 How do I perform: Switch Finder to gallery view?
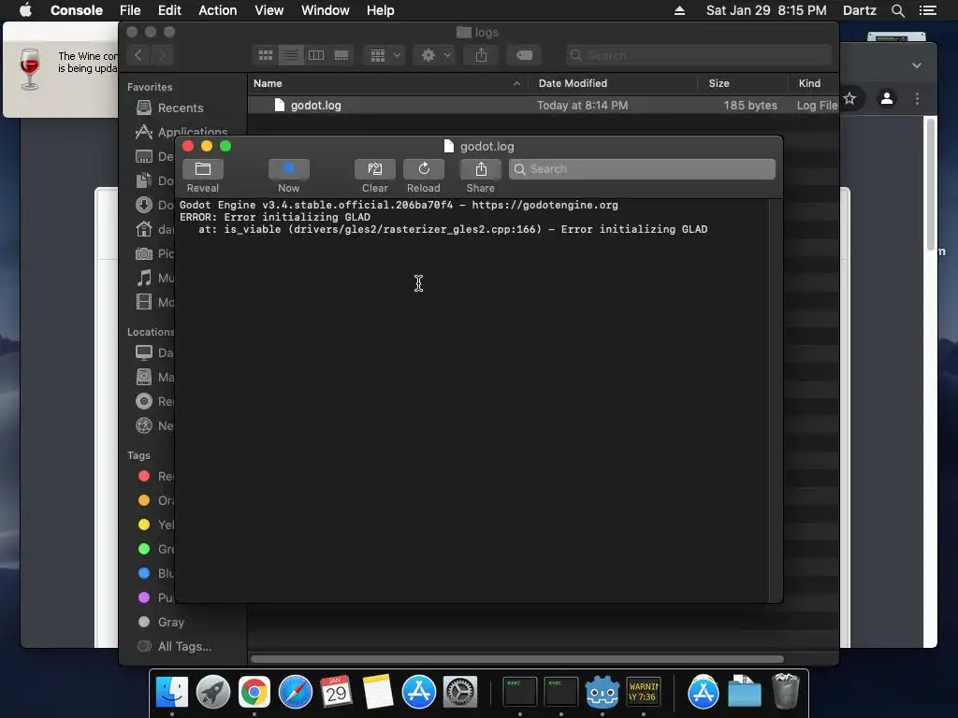(x=341, y=55)
